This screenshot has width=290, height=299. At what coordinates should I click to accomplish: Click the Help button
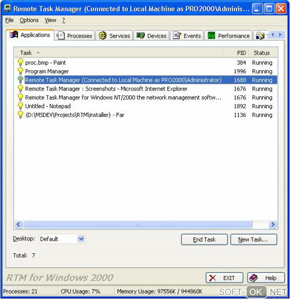266,278
